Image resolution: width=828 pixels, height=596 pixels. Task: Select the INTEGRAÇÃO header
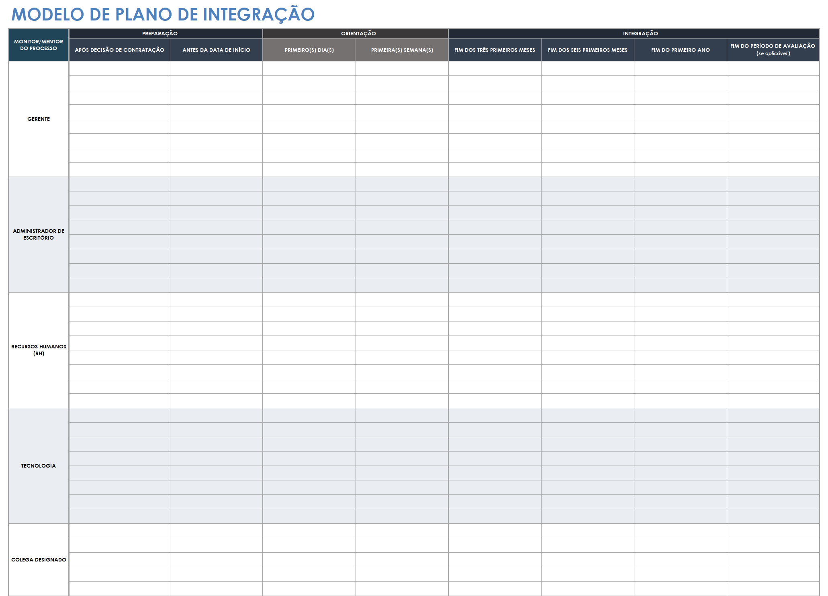click(x=634, y=33)
